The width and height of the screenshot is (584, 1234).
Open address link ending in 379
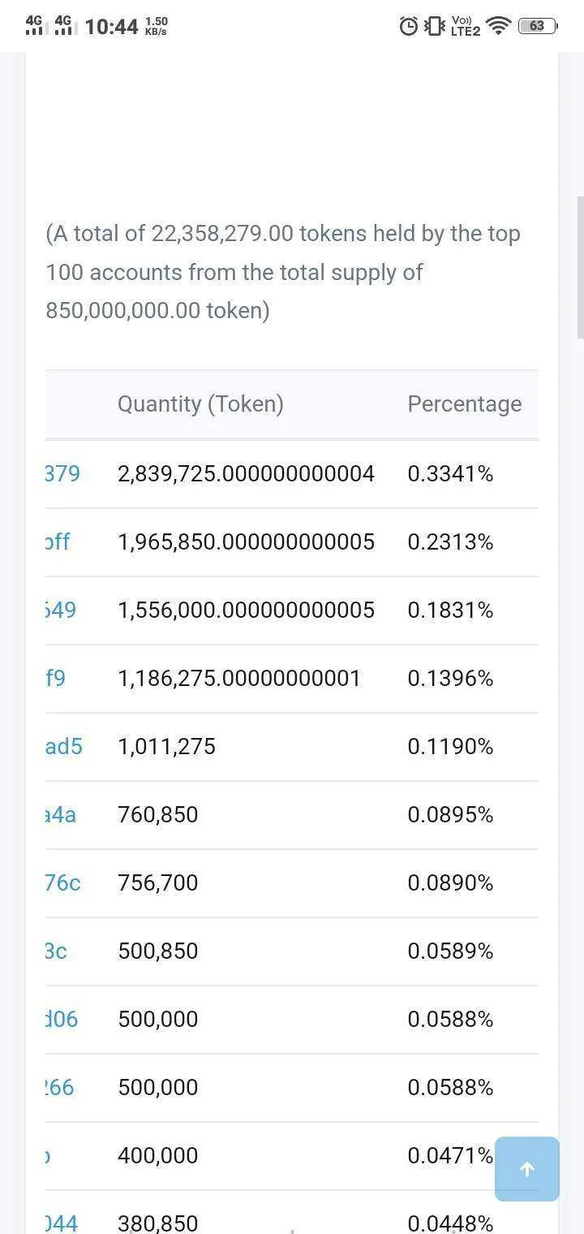[x=62, y=473]
